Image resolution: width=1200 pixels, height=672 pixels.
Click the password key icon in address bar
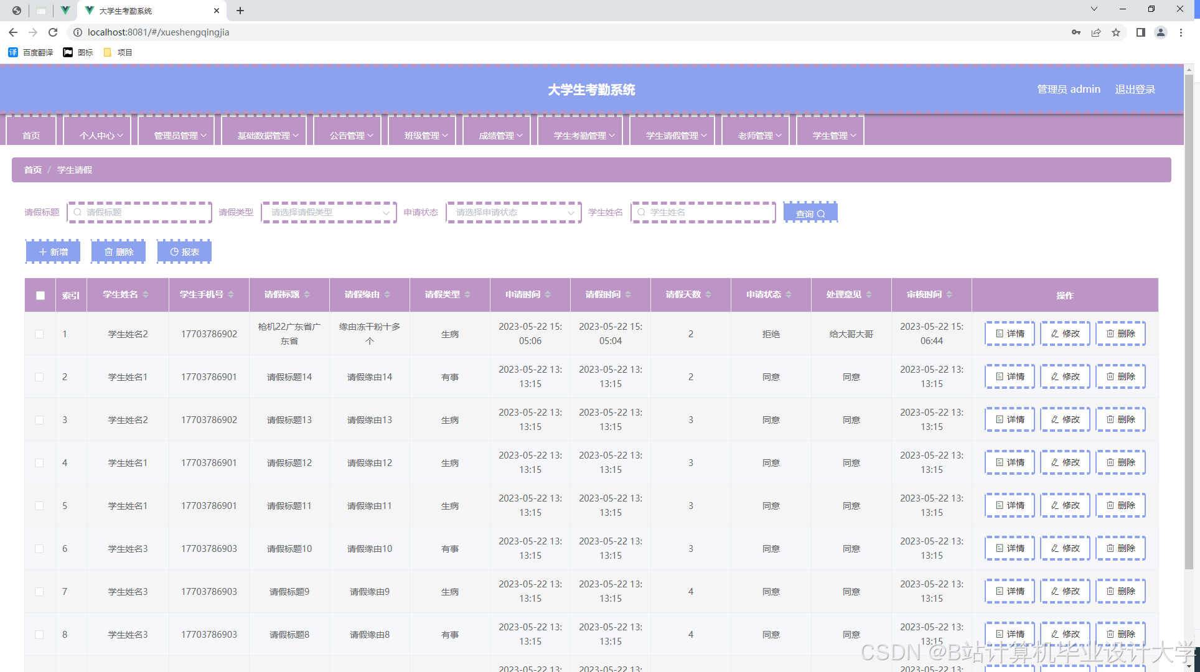click(1076, 32)
